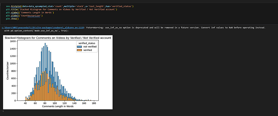Place cursor on the plt.title code line

click(61, 9)
